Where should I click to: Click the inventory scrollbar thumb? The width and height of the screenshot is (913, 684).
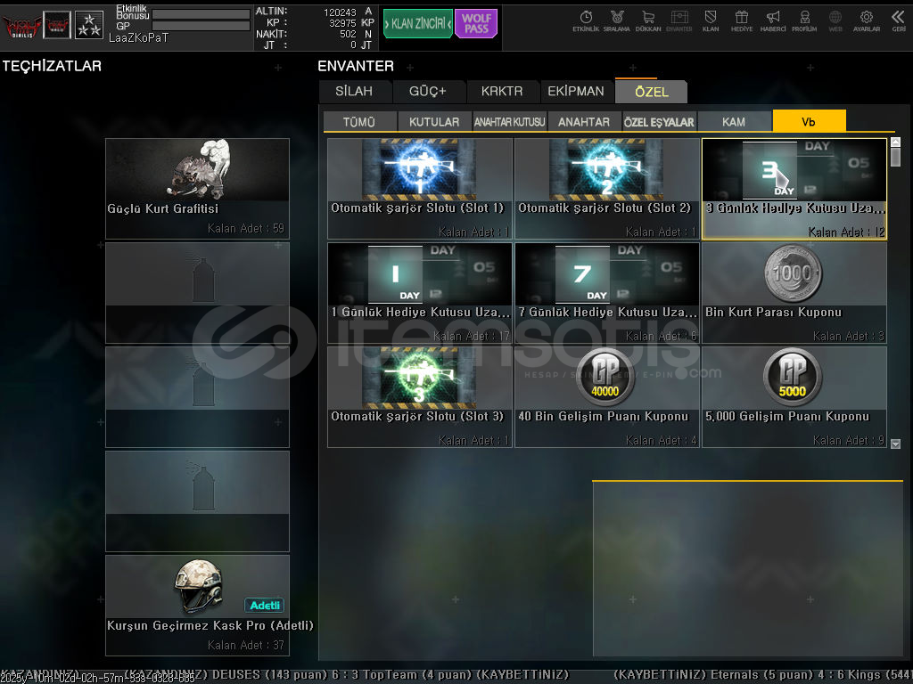tap(895, 157)
